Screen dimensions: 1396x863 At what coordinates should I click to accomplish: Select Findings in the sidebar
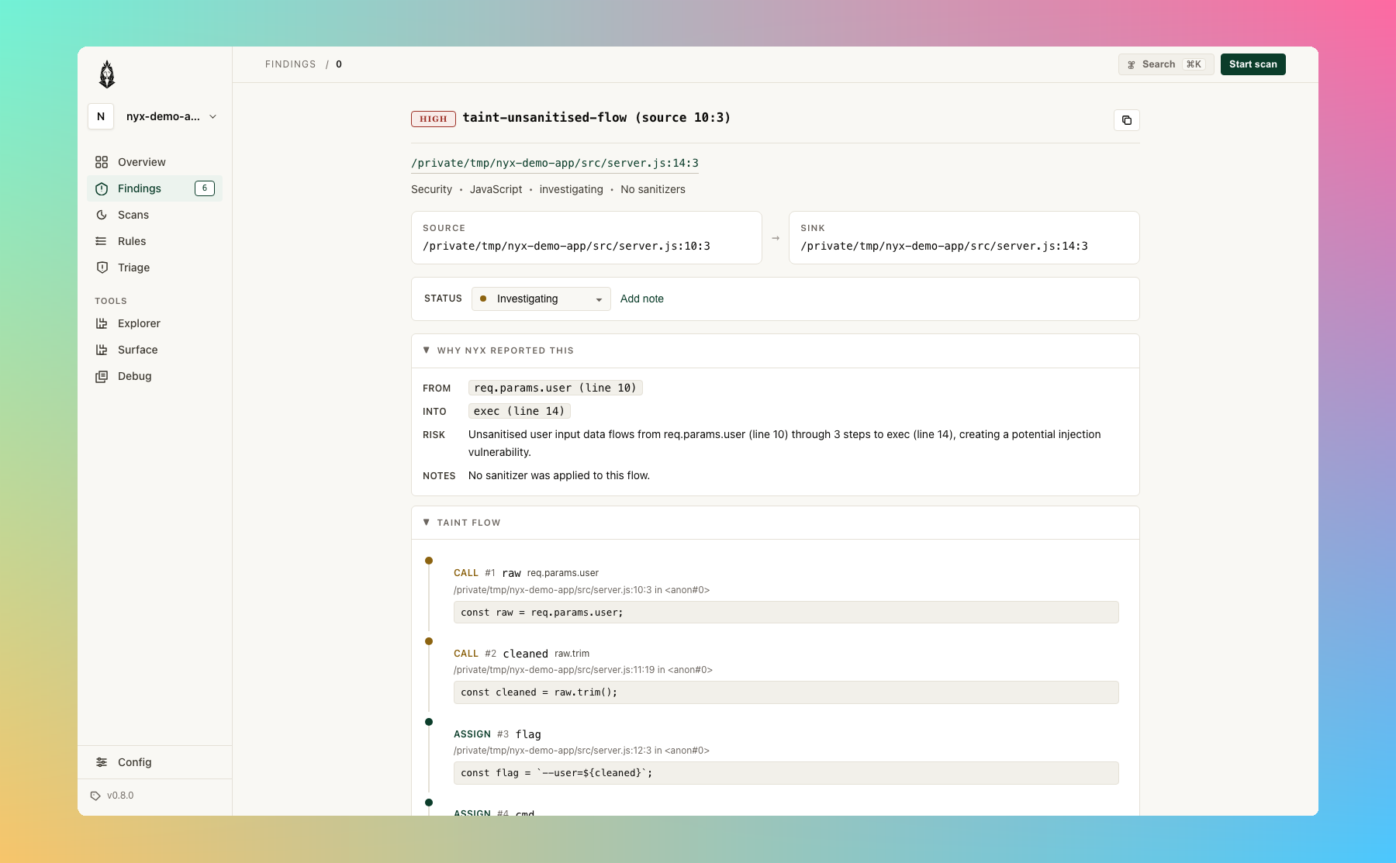click(154, 188)
